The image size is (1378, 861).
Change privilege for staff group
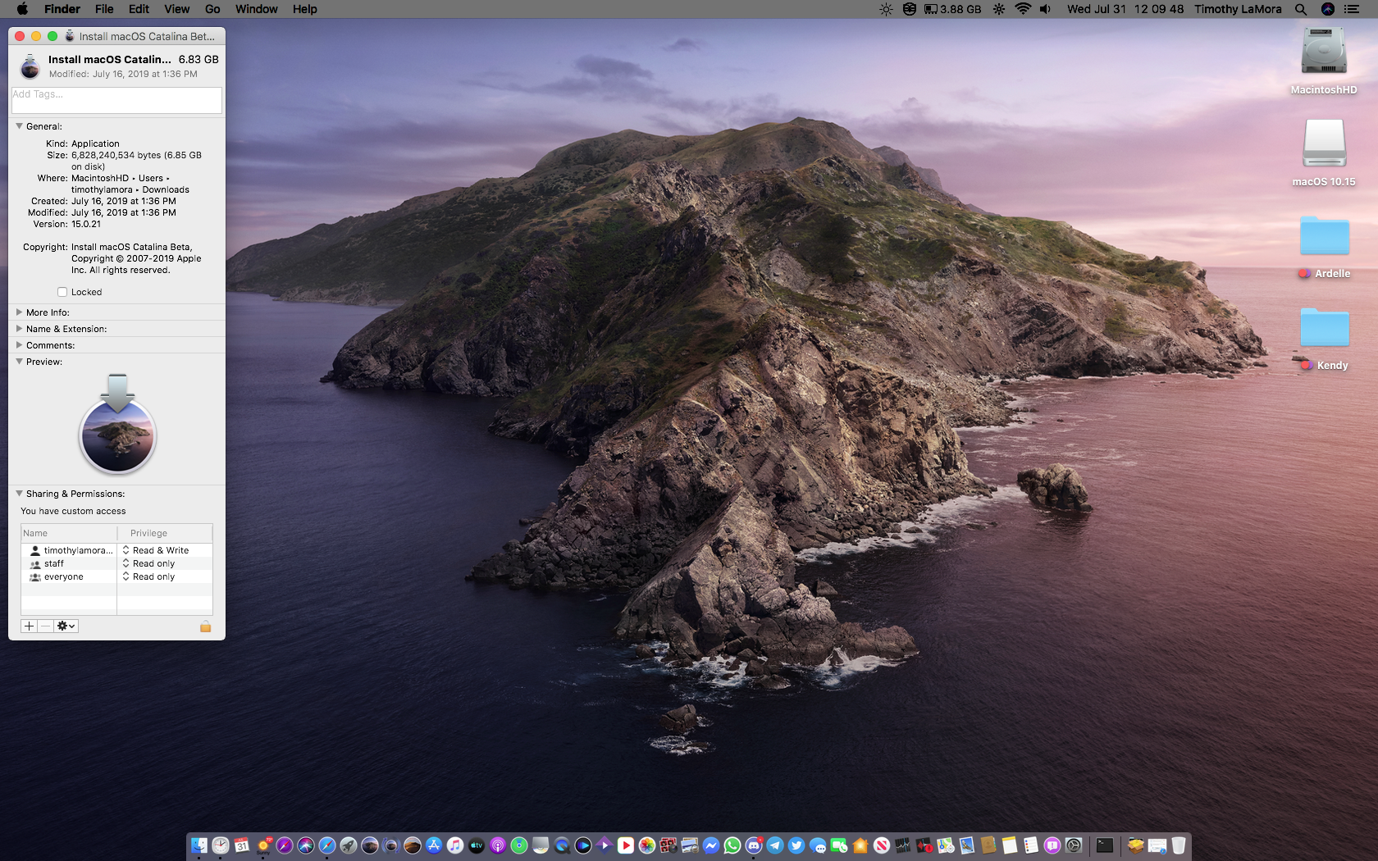[153, 563]
